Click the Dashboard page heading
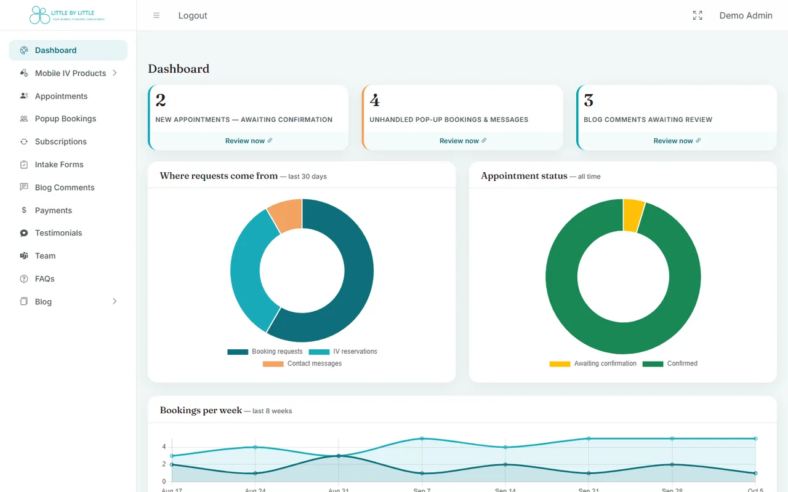Image resolution: width=788 pixels, height=492 pixels. 179,69
